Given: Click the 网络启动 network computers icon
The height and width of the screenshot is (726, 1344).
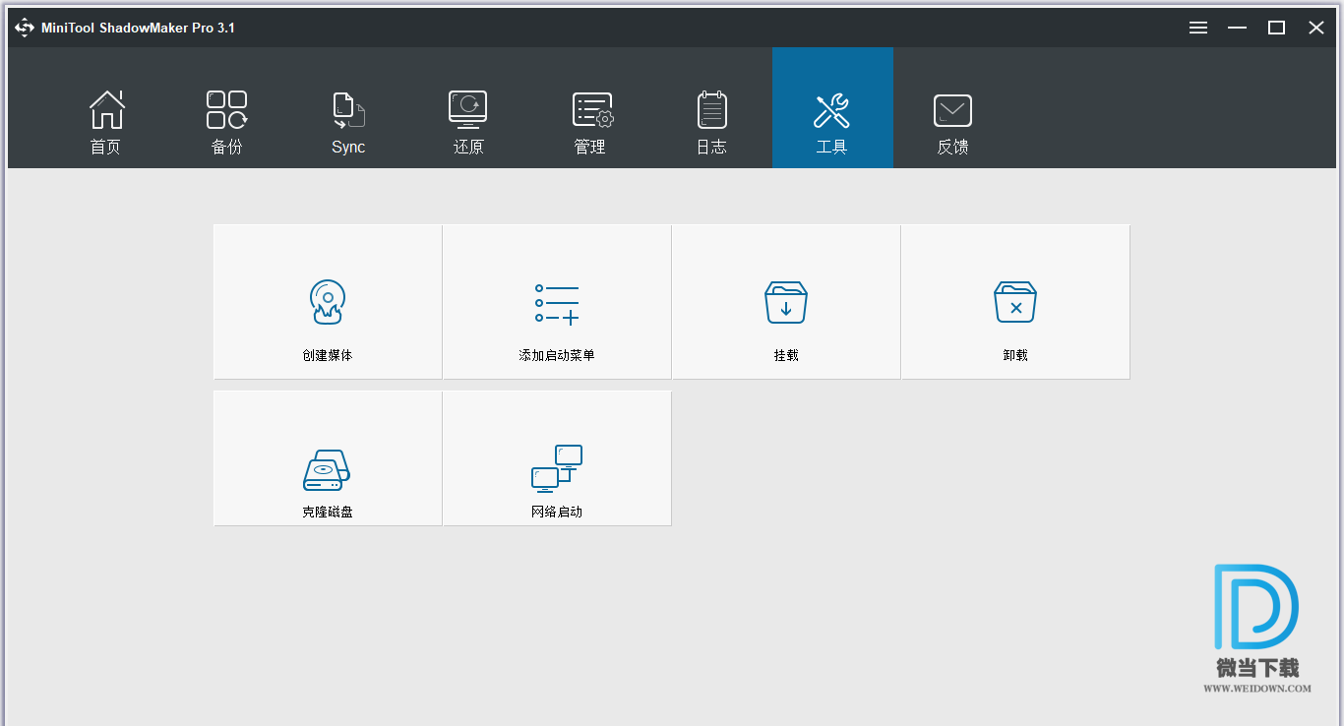Looking at the screenshot, I should [x=557, y=468].
